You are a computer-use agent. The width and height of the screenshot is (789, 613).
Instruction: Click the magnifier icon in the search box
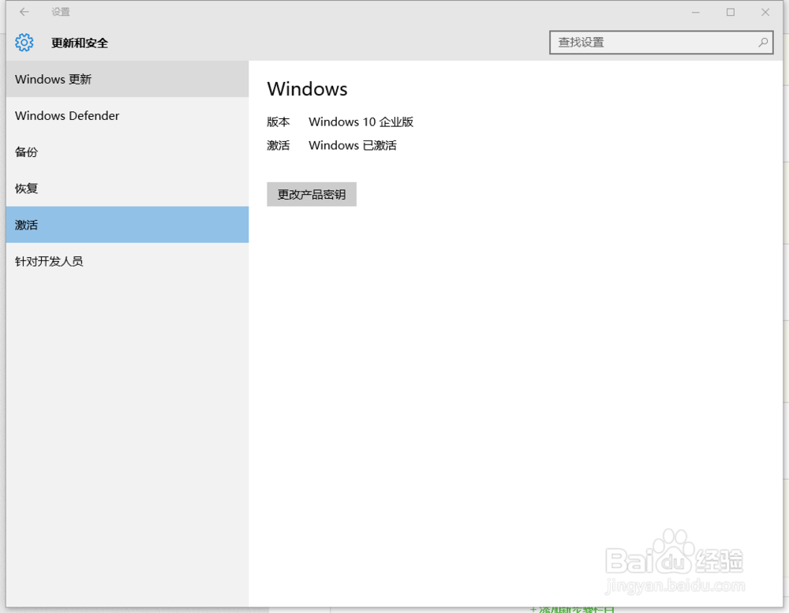coord(762,43)
